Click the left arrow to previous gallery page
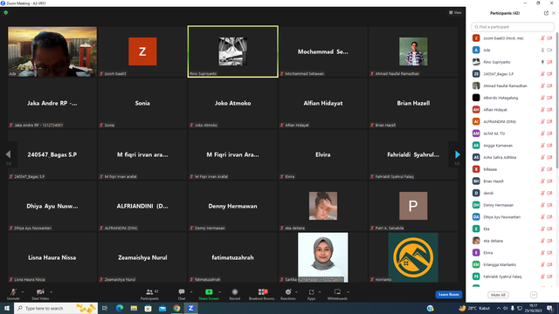The height and width of the screenshot is (314, 559). pyautogui.click(x=8, y=154)
